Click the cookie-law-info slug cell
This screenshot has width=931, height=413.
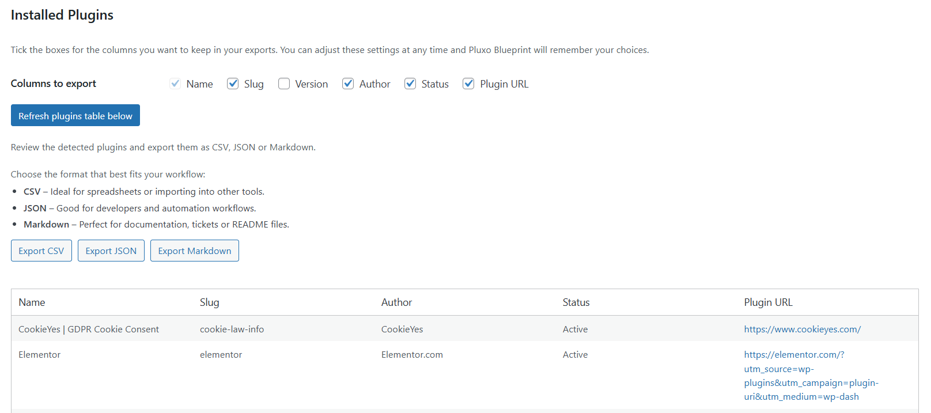pos(232,329)
